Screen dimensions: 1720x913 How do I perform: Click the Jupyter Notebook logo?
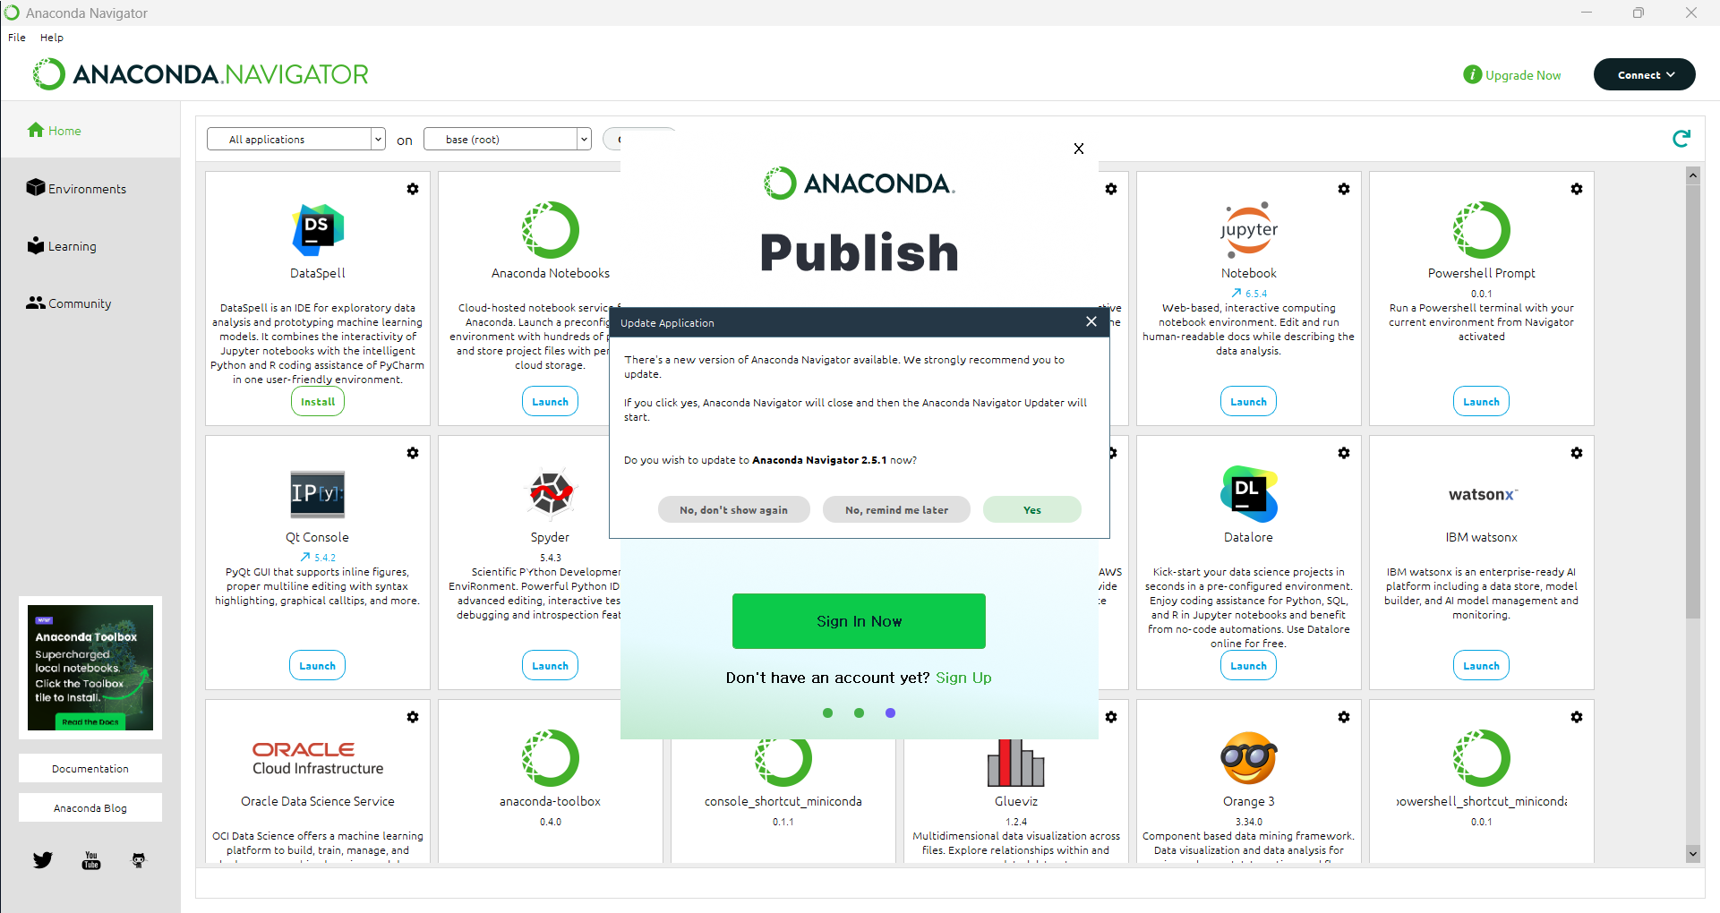(x=1249, y=230)
